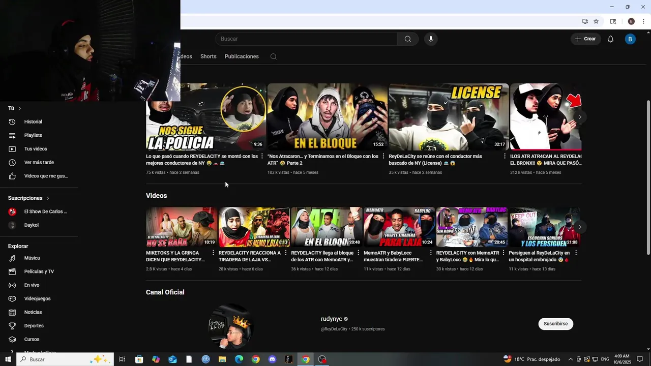Click the Cursos icon

pos(13,340)
